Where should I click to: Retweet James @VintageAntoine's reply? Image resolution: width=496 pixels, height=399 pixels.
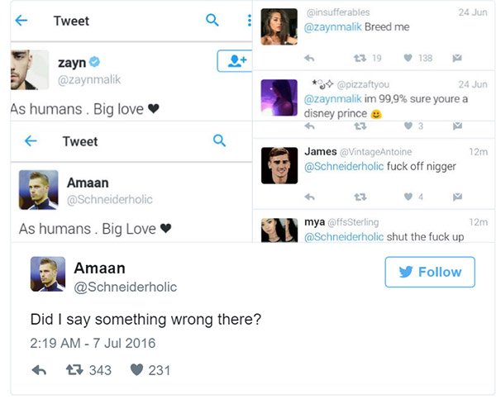coord(360,197)
